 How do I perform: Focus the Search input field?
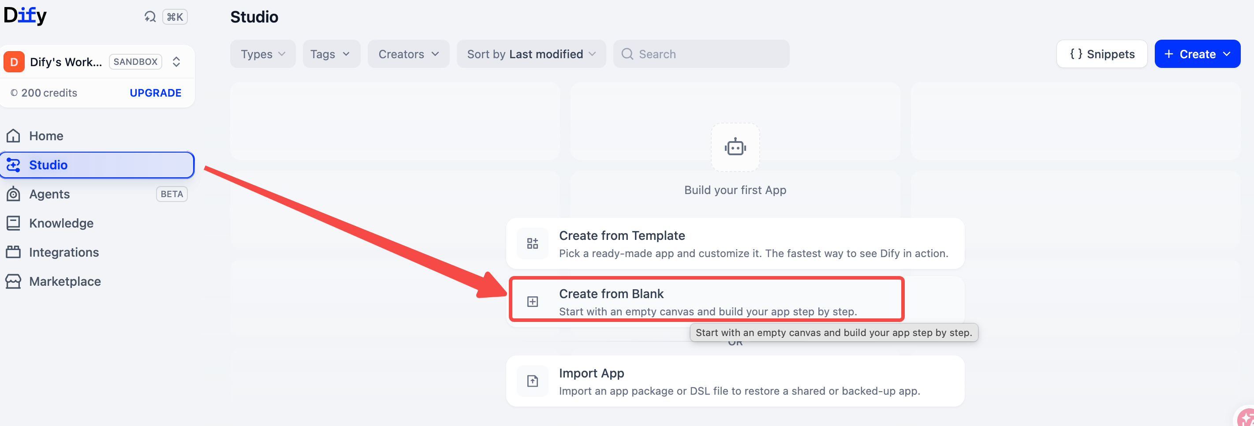(701, 54)
